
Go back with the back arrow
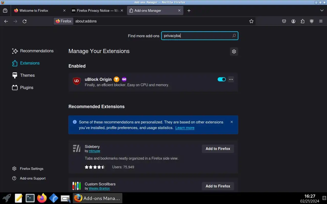point(6,21)
